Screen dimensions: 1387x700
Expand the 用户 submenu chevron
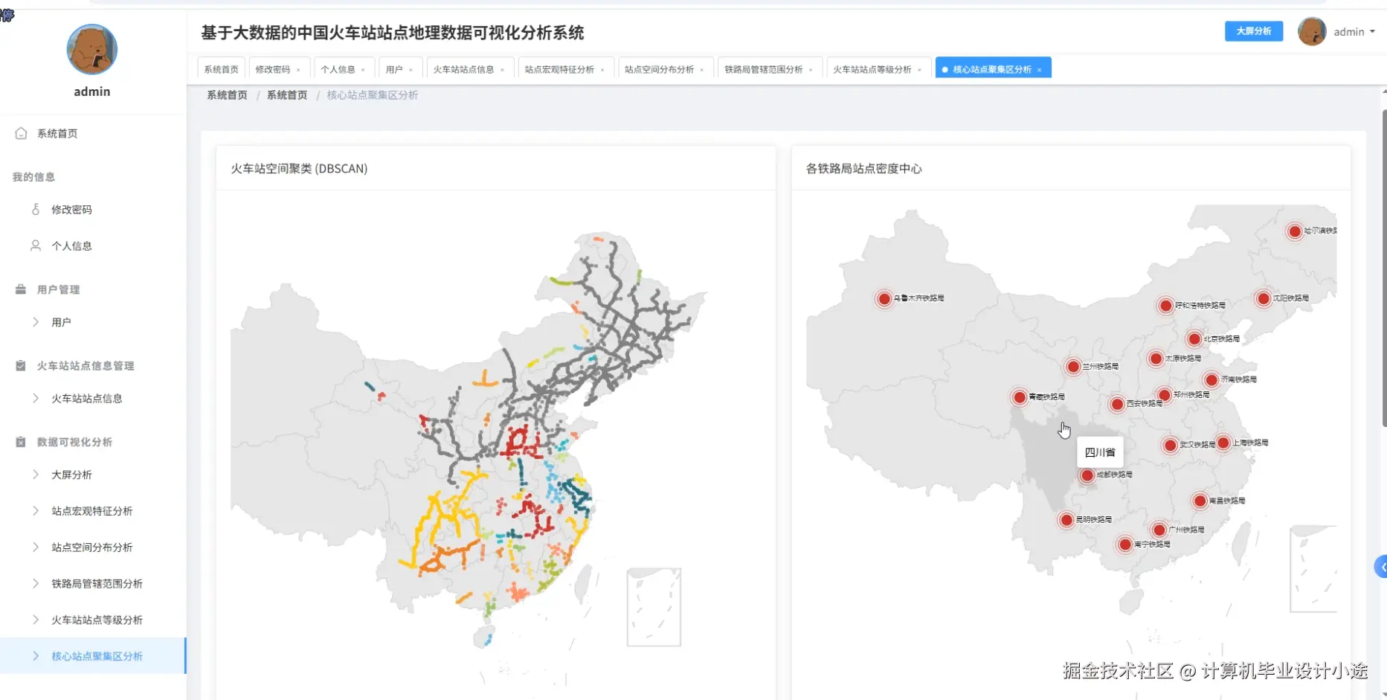tap(35, 321)
